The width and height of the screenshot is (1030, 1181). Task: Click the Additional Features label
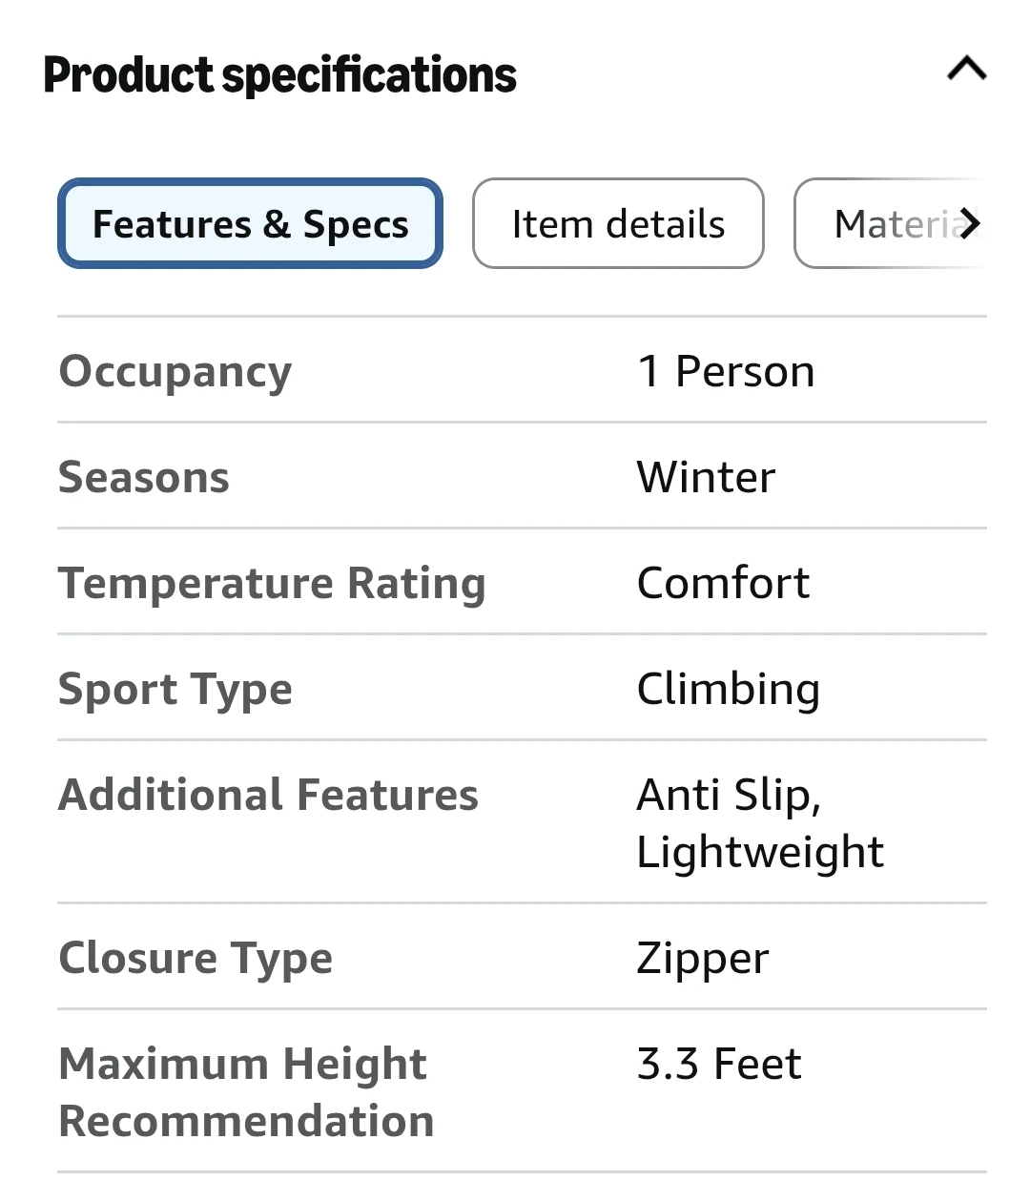268,795
